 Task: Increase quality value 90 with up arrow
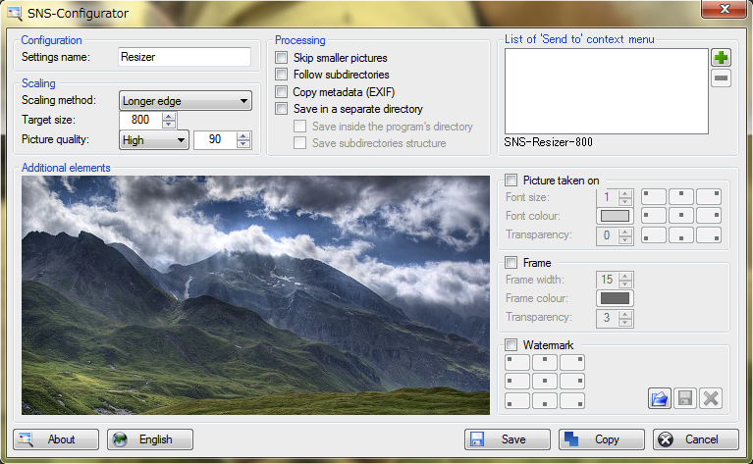(243, 135)
